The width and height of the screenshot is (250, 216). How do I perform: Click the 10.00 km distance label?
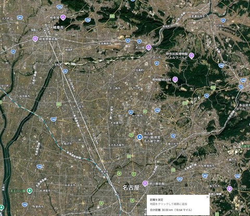[x=95, y=139]
